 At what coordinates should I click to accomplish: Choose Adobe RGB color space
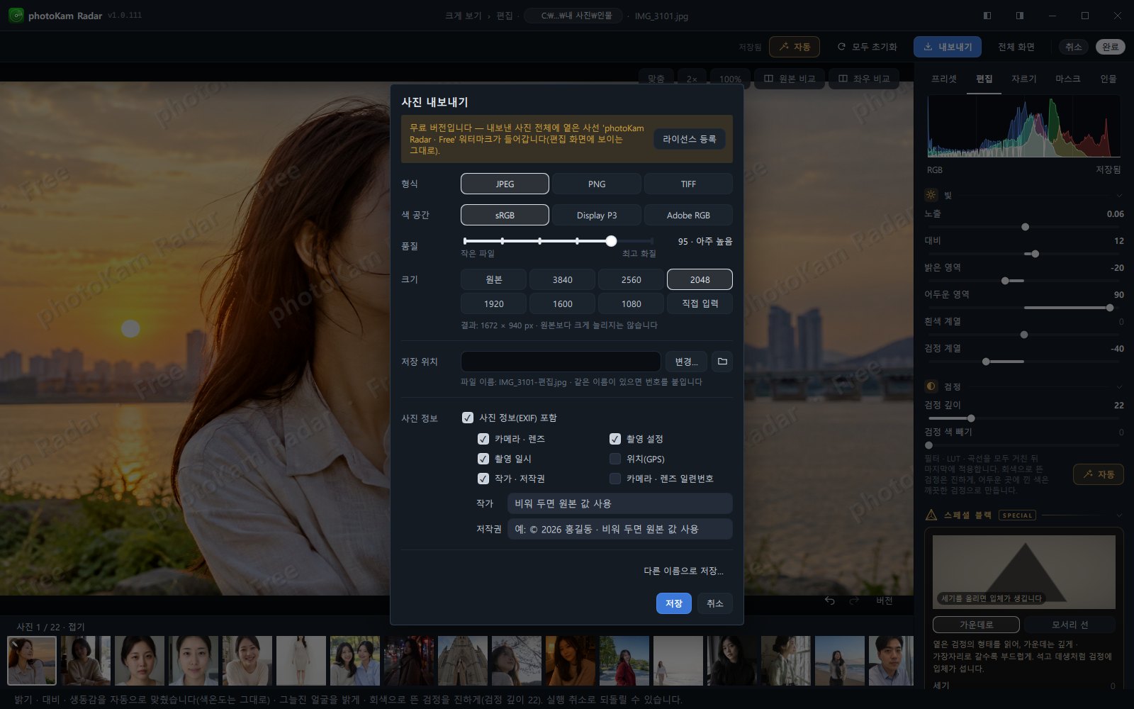pos(688,215)
